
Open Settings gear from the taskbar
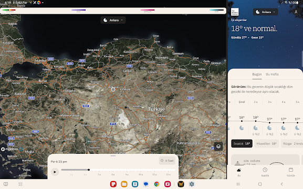point(192,184)
